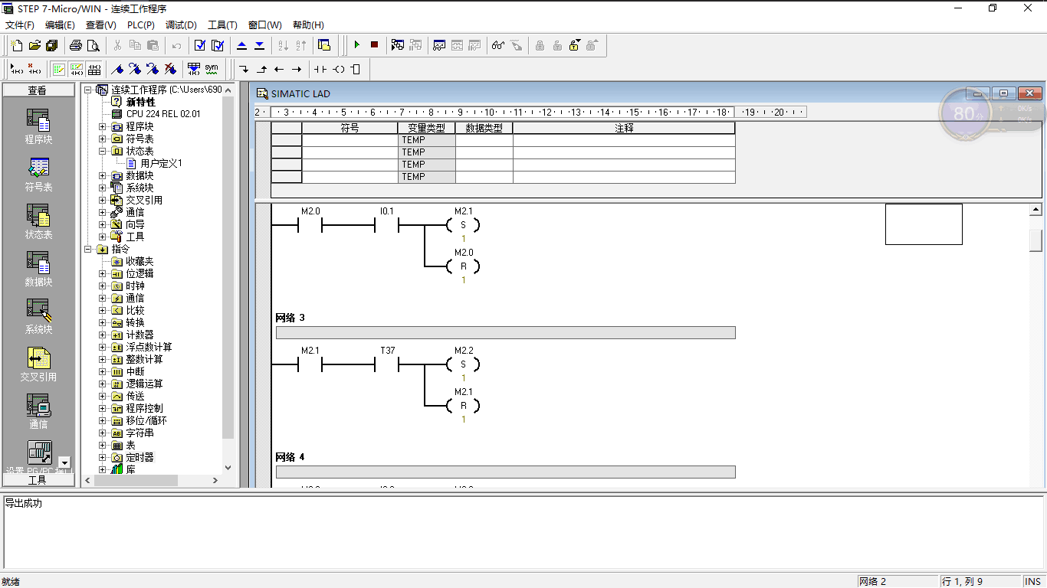Insert a coil instruction
1047x588 pixels.
(338, 69)
